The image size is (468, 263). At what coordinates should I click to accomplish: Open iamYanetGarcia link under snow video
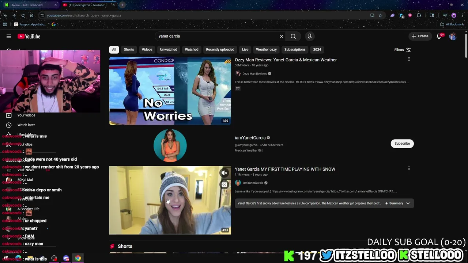point(253,183)
